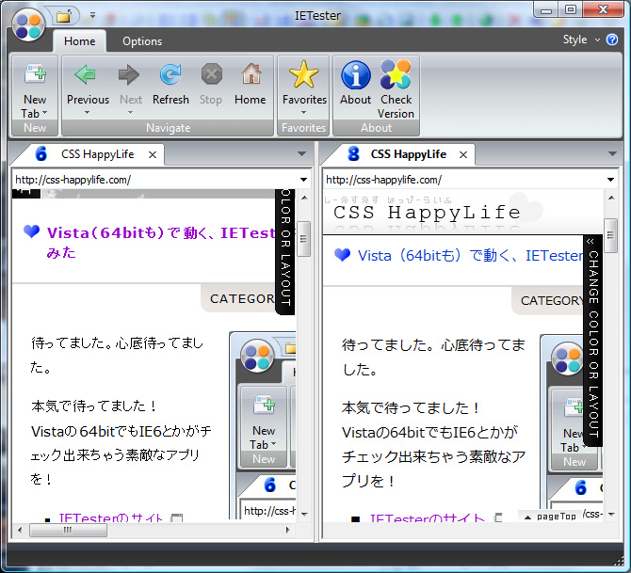
Task: Click the Previous navigation arrow
Action: click(87, 76)
